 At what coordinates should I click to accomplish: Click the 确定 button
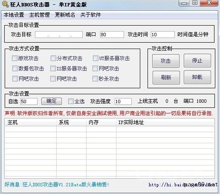(52, 101)
